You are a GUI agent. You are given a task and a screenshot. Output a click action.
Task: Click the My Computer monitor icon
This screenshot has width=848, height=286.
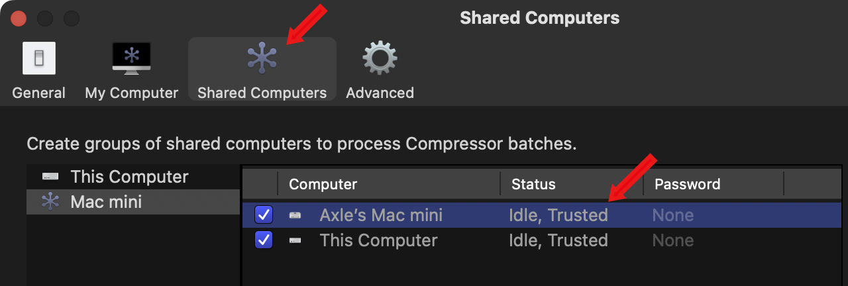coord(131,58)
